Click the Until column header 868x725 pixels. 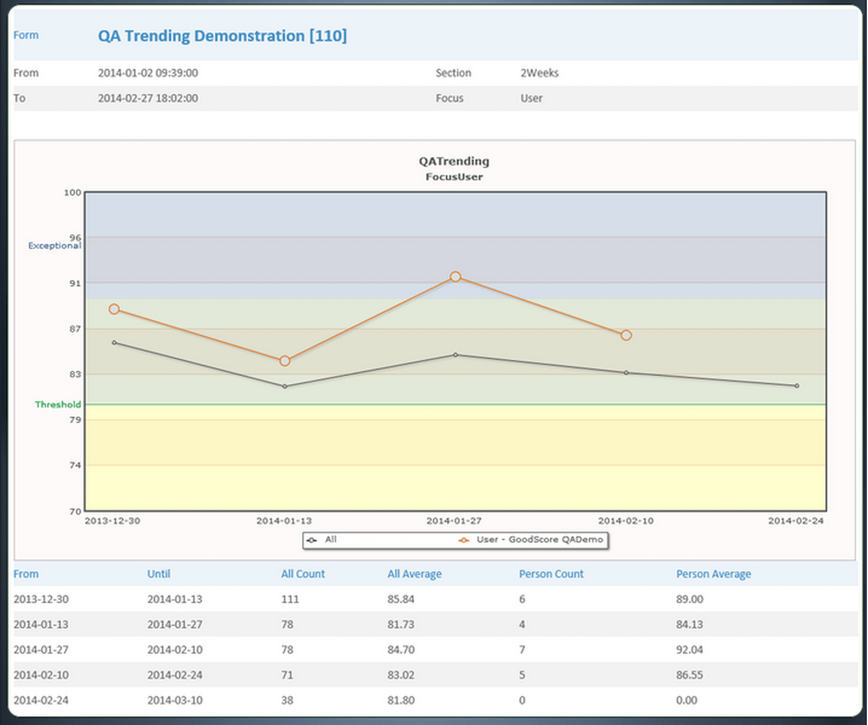(x=158, y=574)
